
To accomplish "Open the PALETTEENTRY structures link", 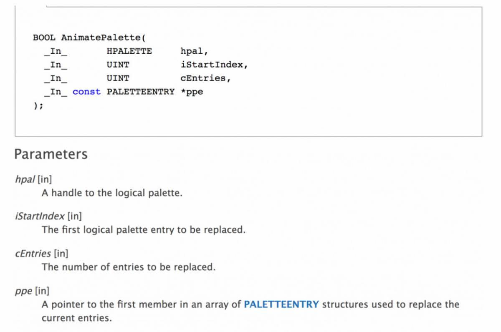I will 281,304.
